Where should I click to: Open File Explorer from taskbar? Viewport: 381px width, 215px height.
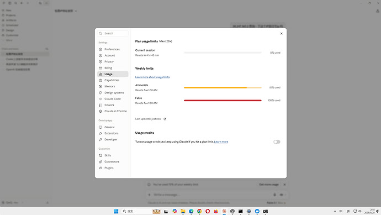183,211
